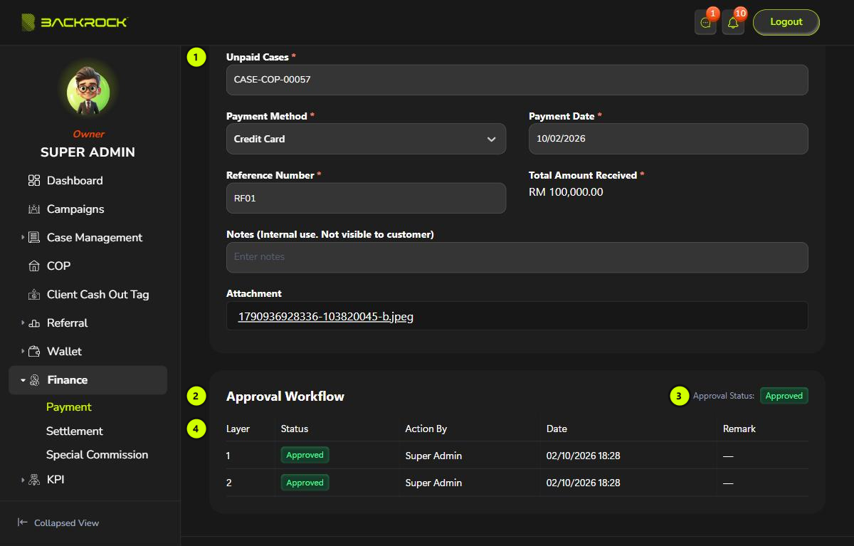Image resolution: width=854 pixels, height=546 pixels.
Task: Click the Finance sidebar icon
Action: pos(34,380)
